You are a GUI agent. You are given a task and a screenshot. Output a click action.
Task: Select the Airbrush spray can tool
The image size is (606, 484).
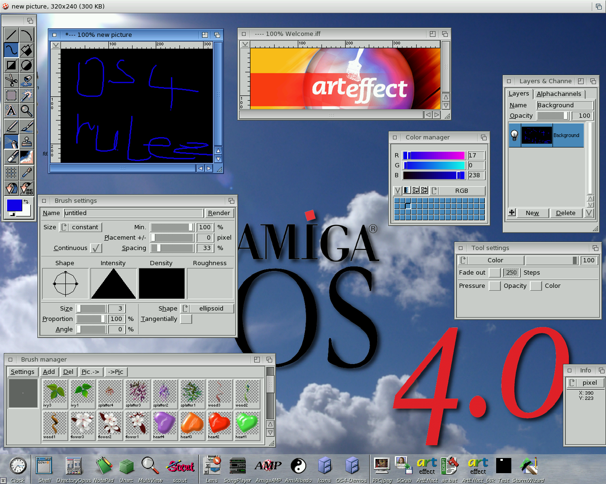click(11, 142)
